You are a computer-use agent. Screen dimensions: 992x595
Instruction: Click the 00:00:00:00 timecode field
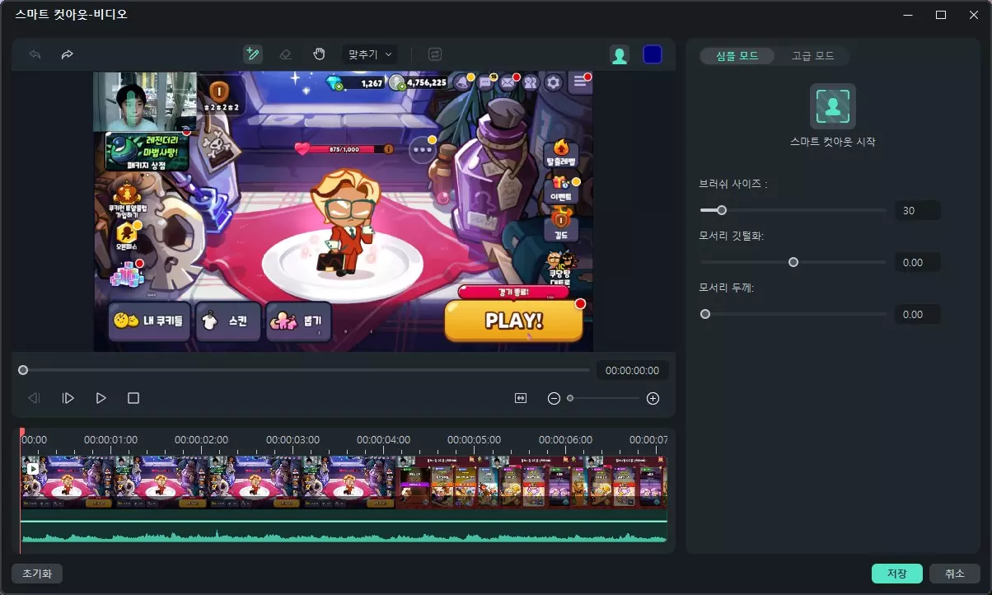(632, 371)
